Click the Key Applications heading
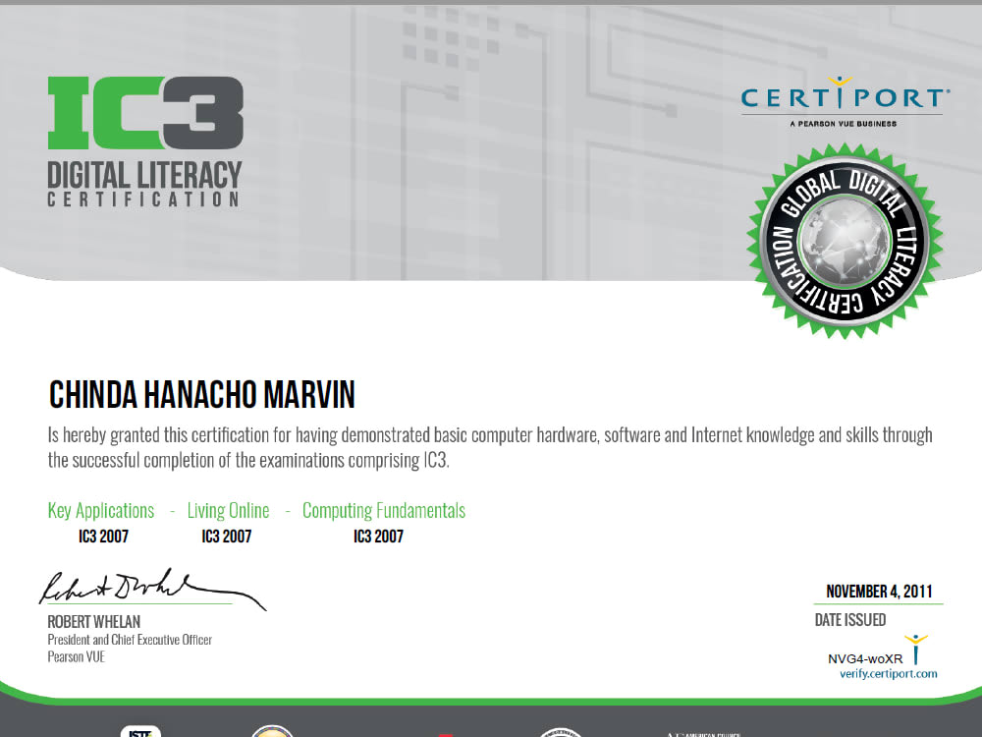The width and height of the screenshot is (982, 737). [x=101, y=511]
